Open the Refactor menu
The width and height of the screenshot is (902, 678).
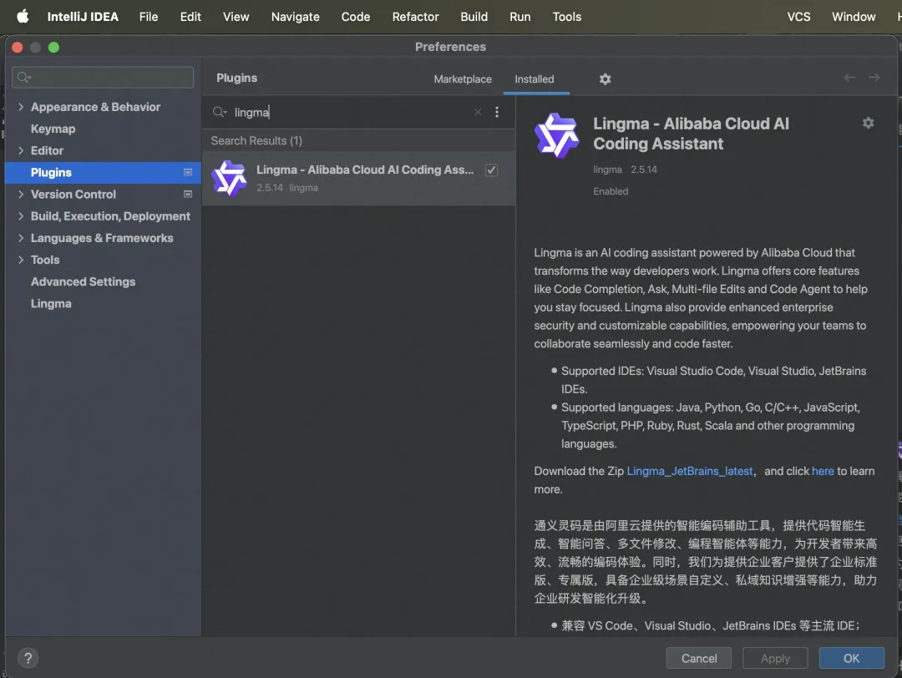[415, 17]
